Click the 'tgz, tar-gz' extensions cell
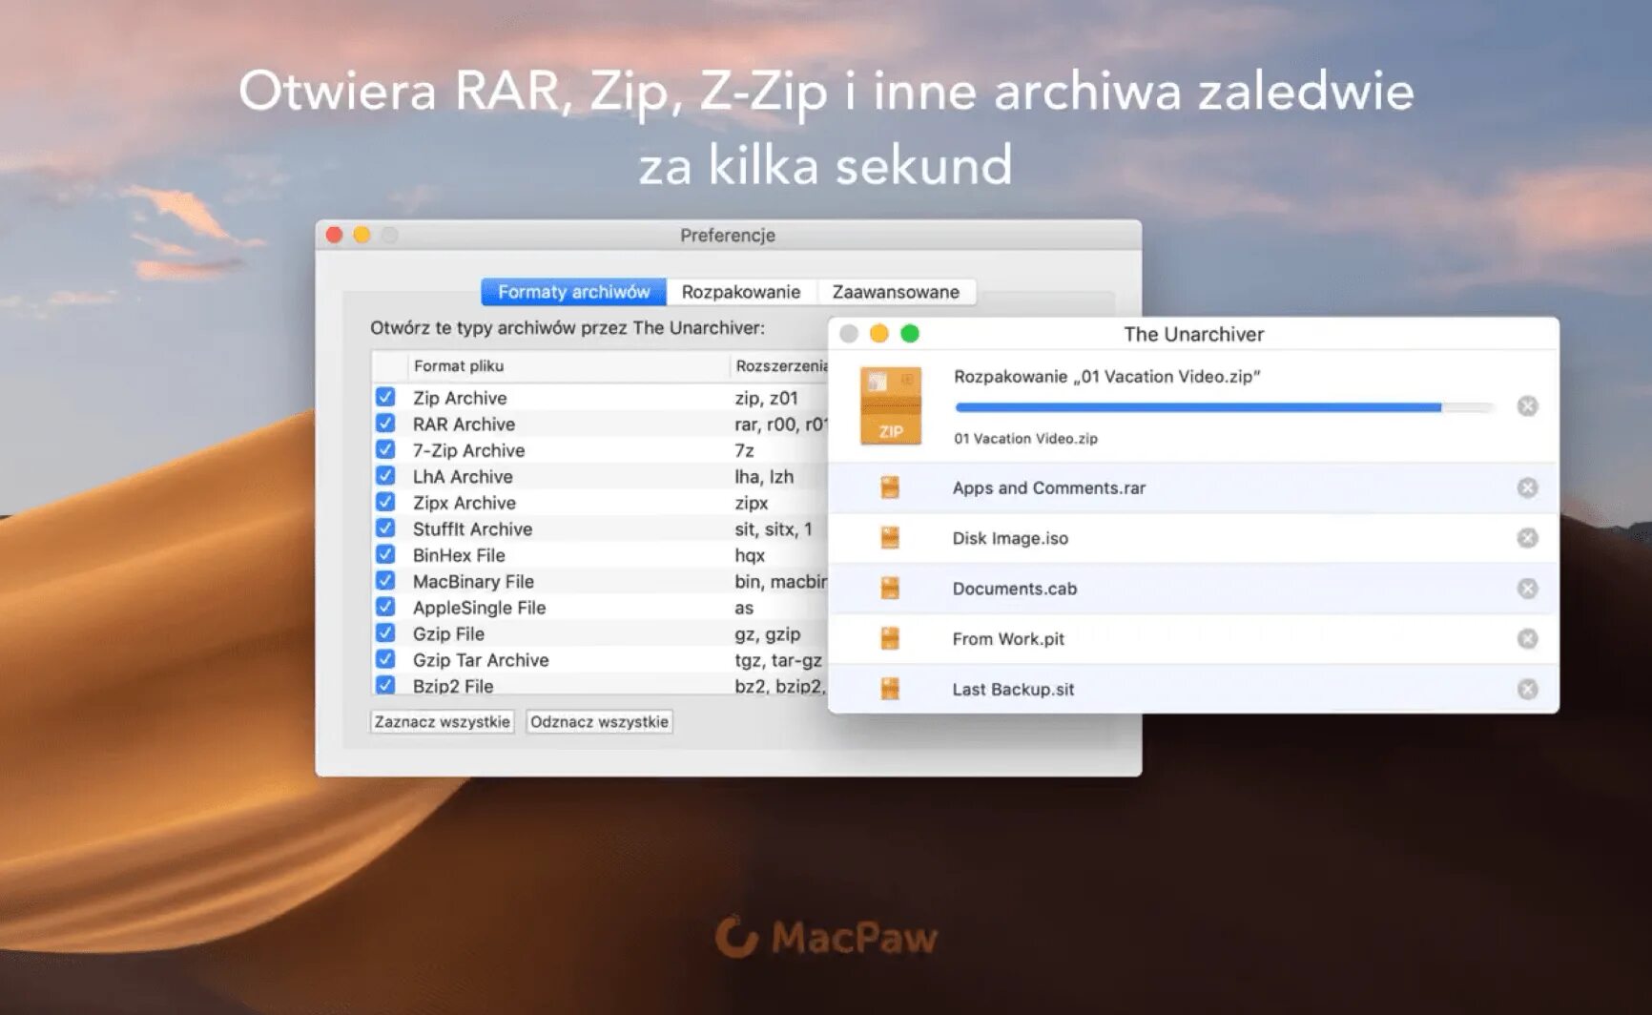Viewport: 1652px width, 1015px height. 778,660
